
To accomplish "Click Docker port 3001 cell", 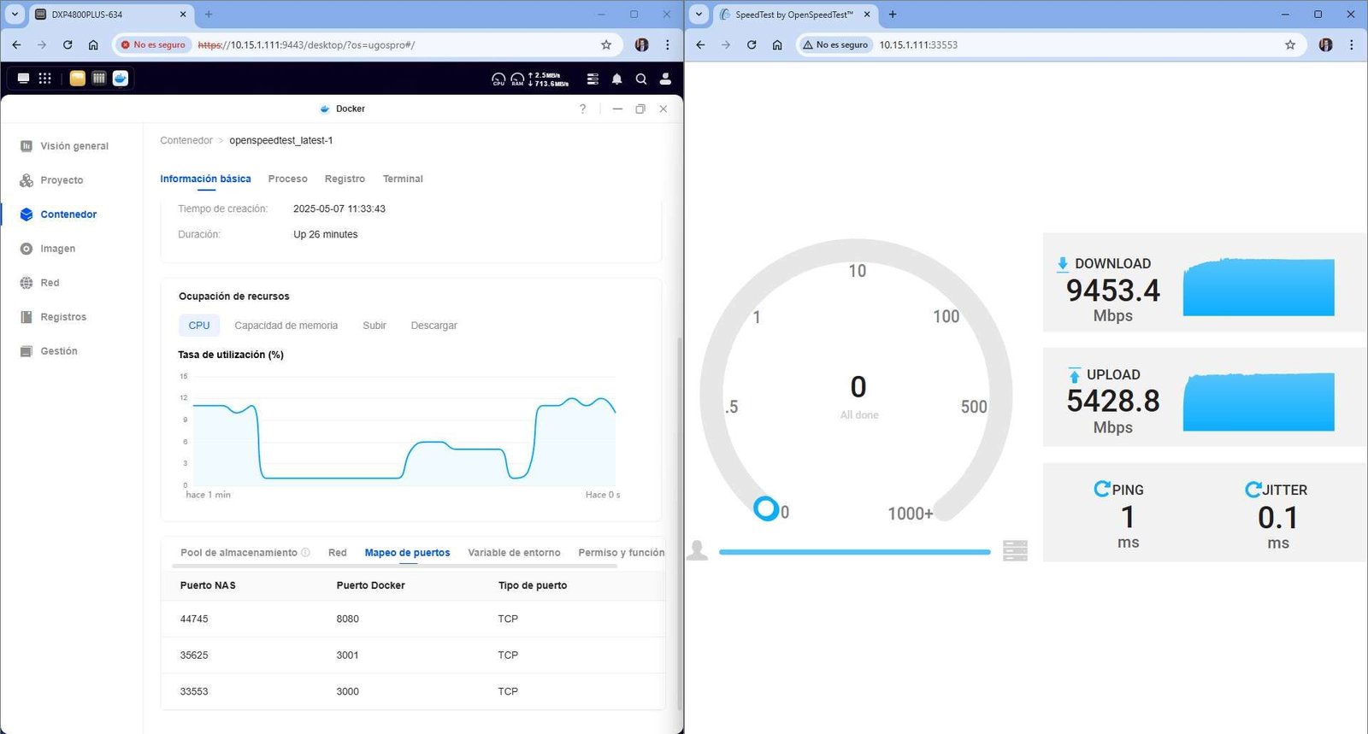I will [347, 655].
